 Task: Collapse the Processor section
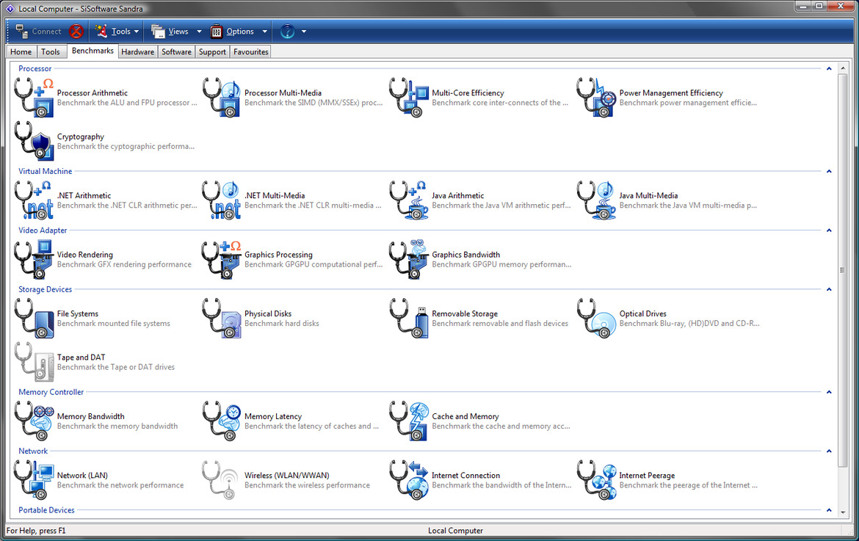tap(829, 68)
